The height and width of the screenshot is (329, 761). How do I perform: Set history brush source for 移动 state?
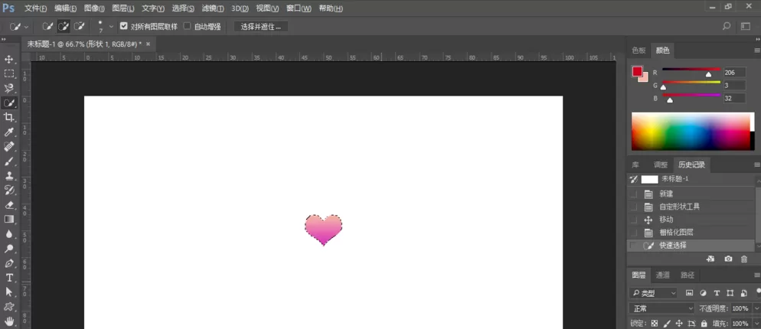point(633,220)
